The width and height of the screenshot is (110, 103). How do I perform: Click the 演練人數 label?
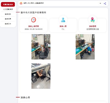(63, 26)
